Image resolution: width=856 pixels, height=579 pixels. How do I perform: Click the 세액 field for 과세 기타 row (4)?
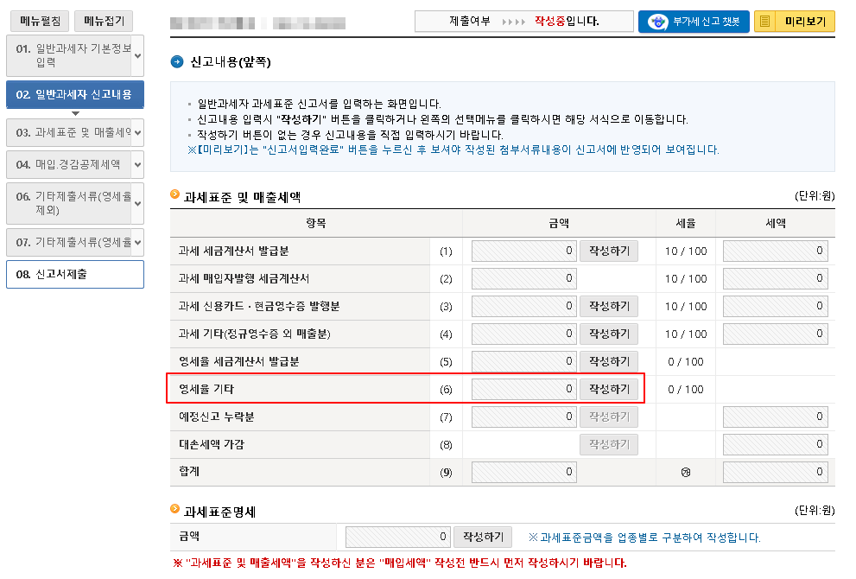775,334
